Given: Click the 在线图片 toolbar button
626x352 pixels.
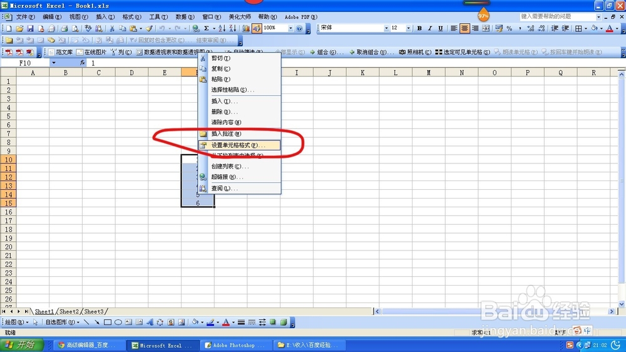Looking at the screenshot, I should tap(91, 52).
